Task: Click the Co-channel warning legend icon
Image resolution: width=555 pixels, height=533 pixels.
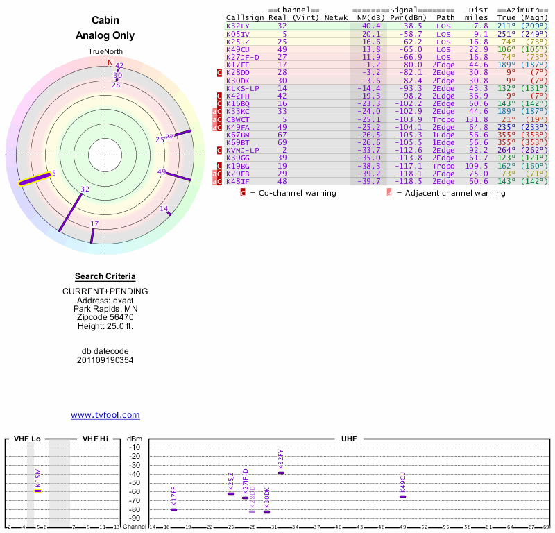Action: coord(243,193)
